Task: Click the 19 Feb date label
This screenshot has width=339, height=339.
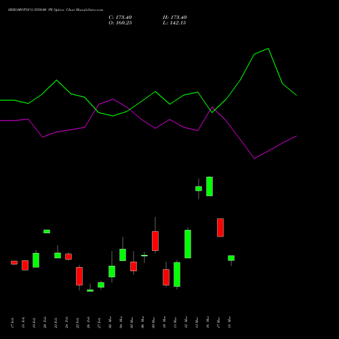Action: [x=34, y=323]
